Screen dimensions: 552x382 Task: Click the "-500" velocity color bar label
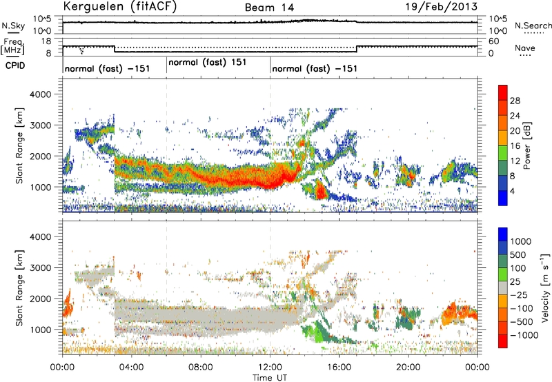click(x=522, y=321)
